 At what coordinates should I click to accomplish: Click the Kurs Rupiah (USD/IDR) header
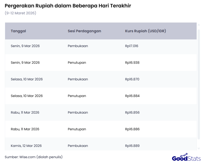(x=146, y=31)
